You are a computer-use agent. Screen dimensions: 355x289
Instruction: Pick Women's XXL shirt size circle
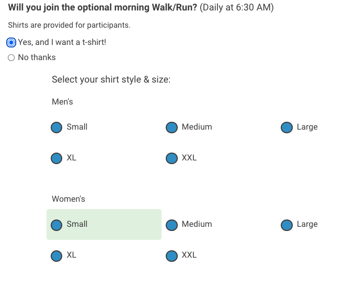coord(171,256)
